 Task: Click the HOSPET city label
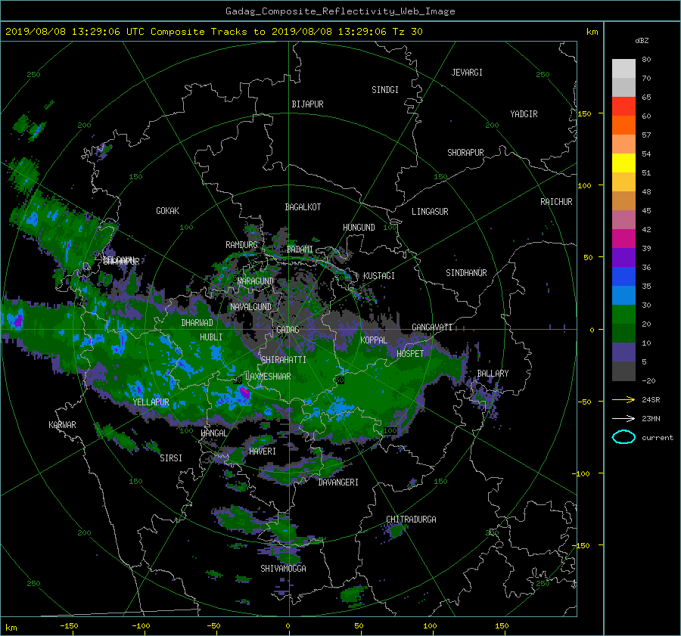point(410,354)
